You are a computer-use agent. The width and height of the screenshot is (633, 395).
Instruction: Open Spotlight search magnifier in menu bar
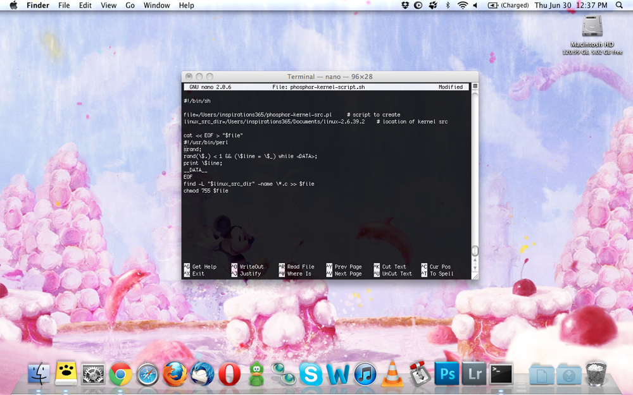tap(619, 5)
